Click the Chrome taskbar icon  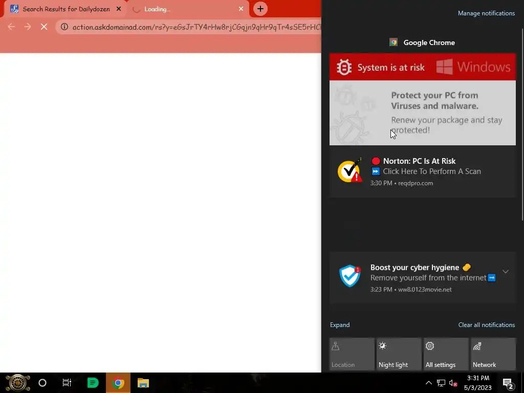[118, 383]
